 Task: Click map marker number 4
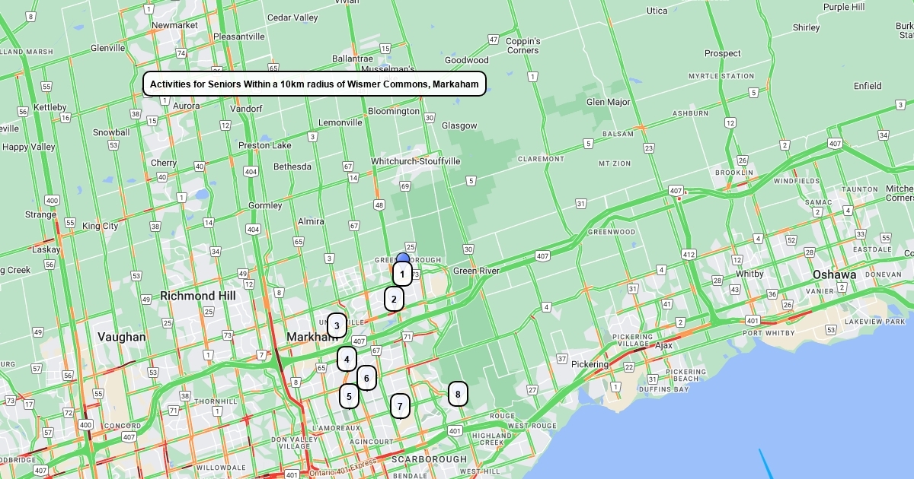click(x=347, y=359)
